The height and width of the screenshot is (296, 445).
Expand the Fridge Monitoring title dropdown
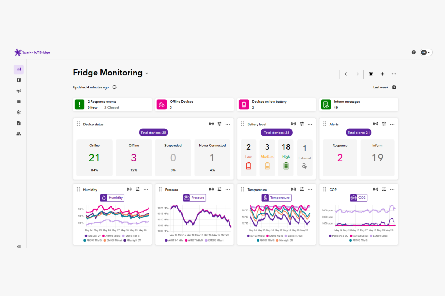(x=147, y=73)
